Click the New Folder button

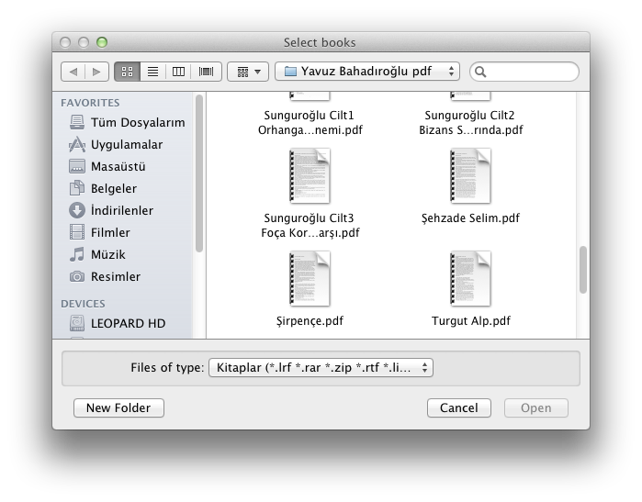pyautogui.click(x=118, y=407)
